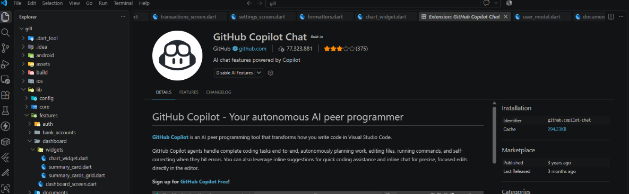Open the File menu
This screenshot has height=194, width=629.
click(17, 3)
